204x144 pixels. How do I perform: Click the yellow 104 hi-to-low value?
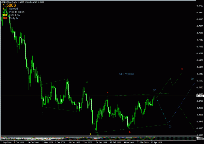[5, 15]
